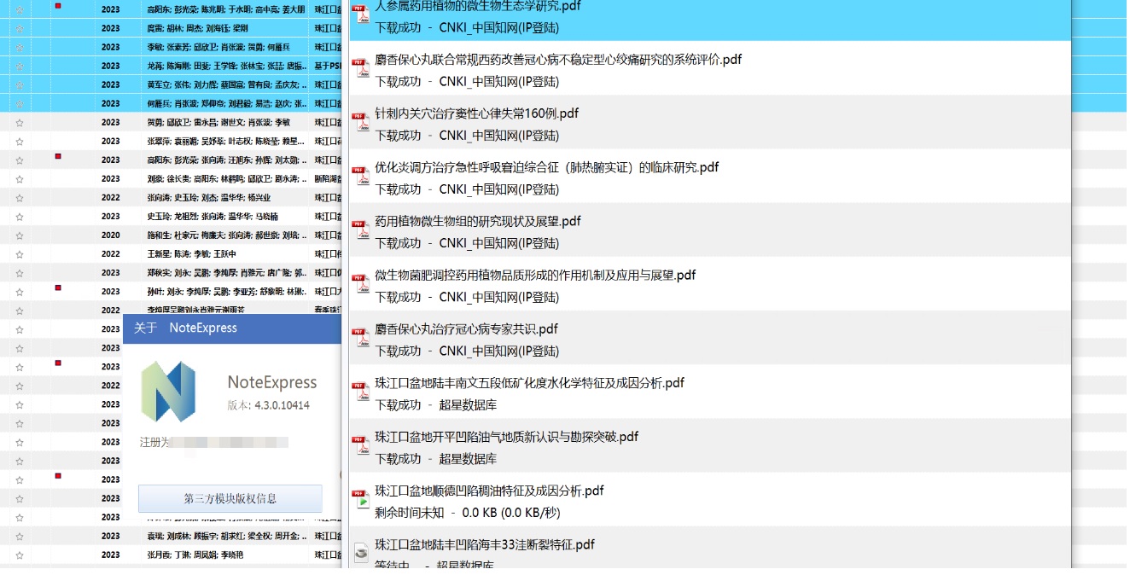This screenshot has height=575, width=1130.
Task: Toggle the star favorite on the 贺勇 2023 row
Action: [20, 122]
